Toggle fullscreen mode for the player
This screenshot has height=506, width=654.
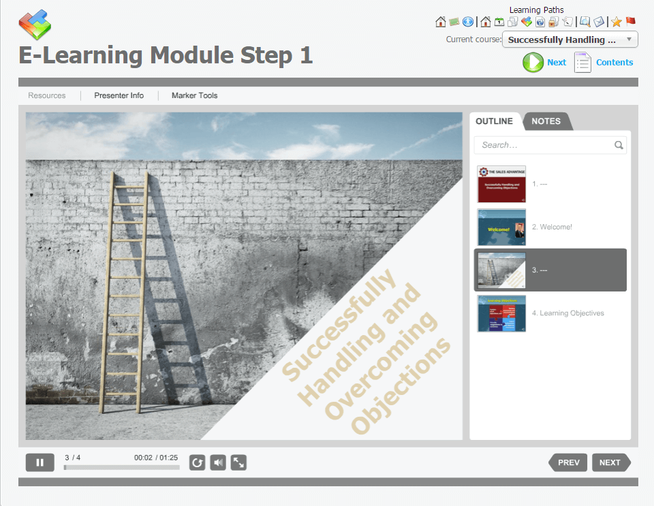[238, 462]
